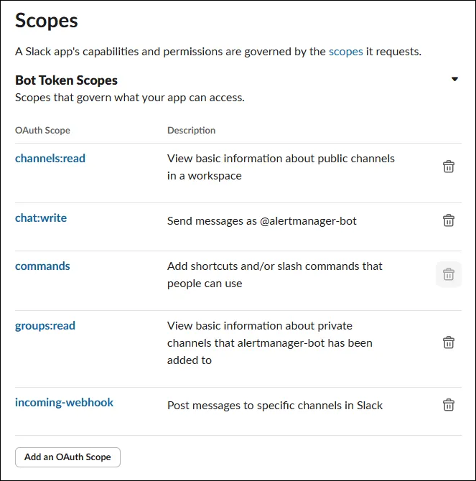Click the Bot Token Scopes heading
The height and width of the screenshot is (481, 476).
coord(66,80)
